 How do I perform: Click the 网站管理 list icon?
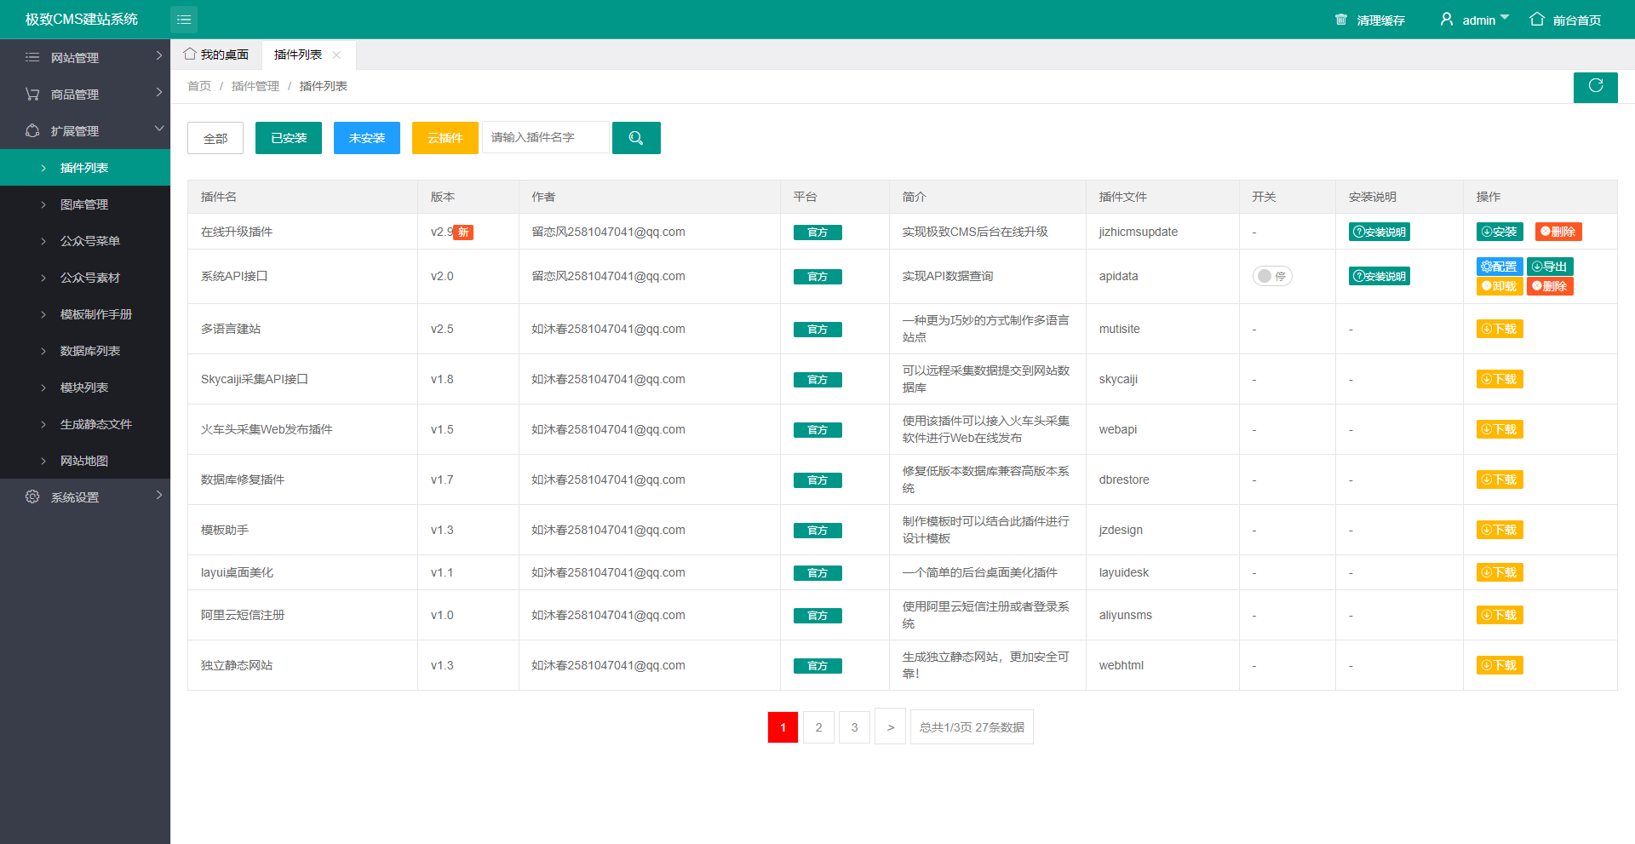pyautogui.click(x=32, y=57)
